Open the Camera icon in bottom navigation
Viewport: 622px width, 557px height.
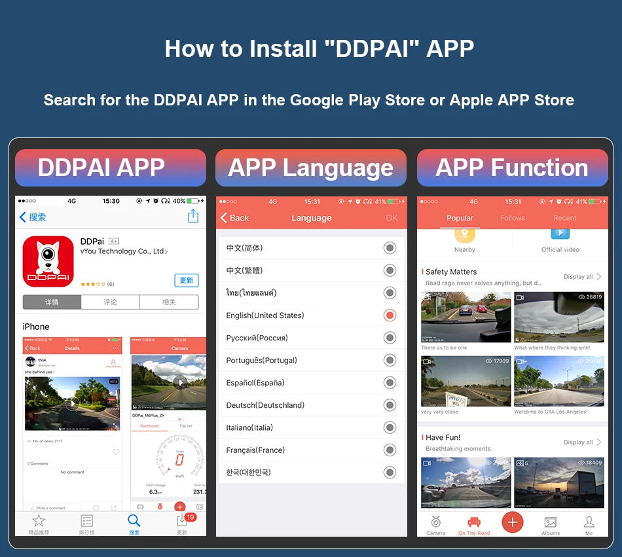435,522
